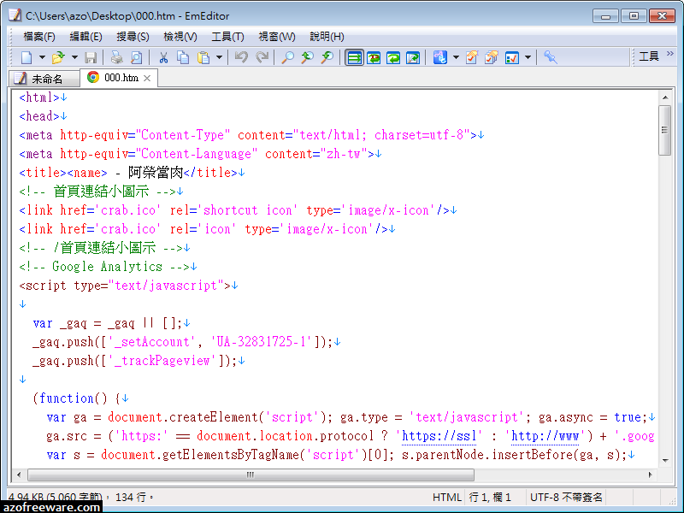Create a new file with New icon

tap(27, 57)
